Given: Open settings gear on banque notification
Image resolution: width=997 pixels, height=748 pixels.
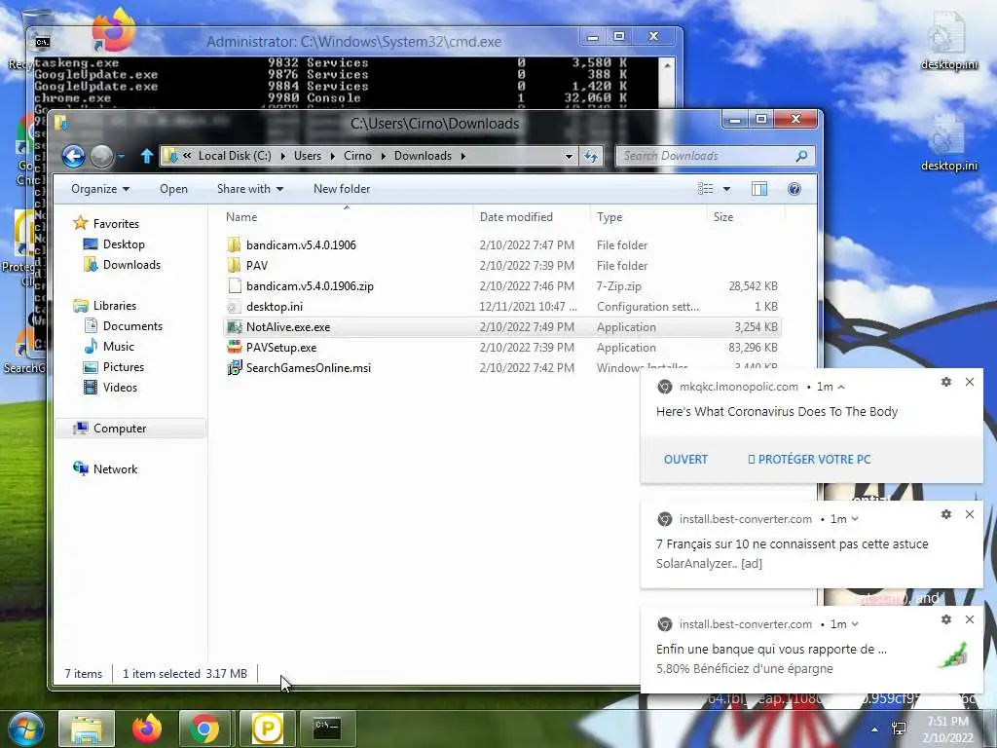Looking at the screenshot, I should click(946, 618).
